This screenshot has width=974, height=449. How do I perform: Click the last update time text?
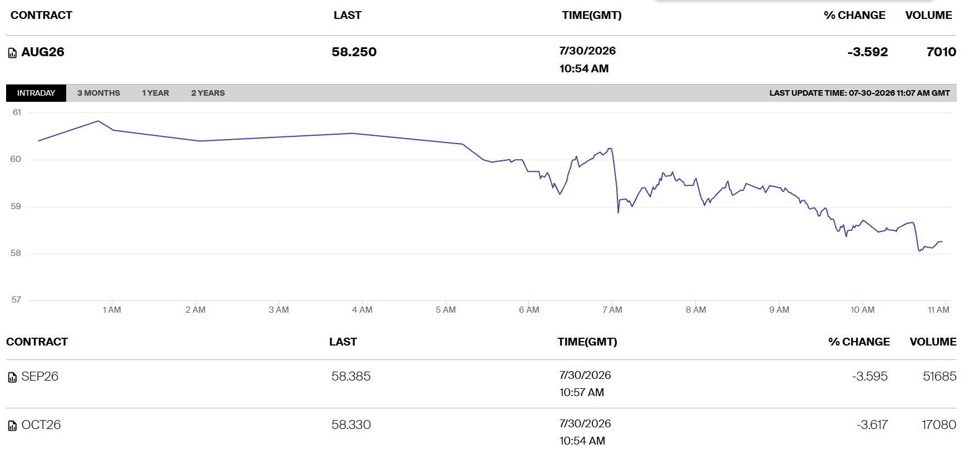pos(859,93)
